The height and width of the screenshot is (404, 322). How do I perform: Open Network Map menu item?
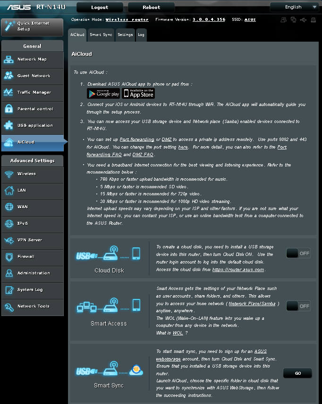click(33, 60)
